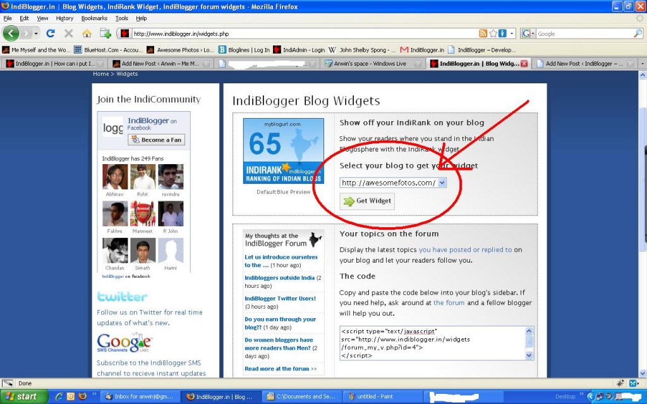647x404 pixels.
Task: Click in the URL address field
Action: point(303,34)
